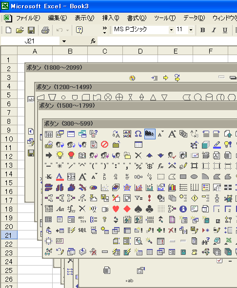Click the cylinder shape in ボタン (1200～1499)
Screen dimensions: 237x288
[x=209, y=97]
